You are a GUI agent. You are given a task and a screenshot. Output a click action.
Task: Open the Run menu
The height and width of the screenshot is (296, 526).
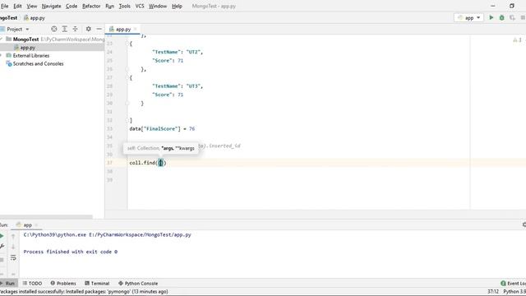click(x=109, y=6)
